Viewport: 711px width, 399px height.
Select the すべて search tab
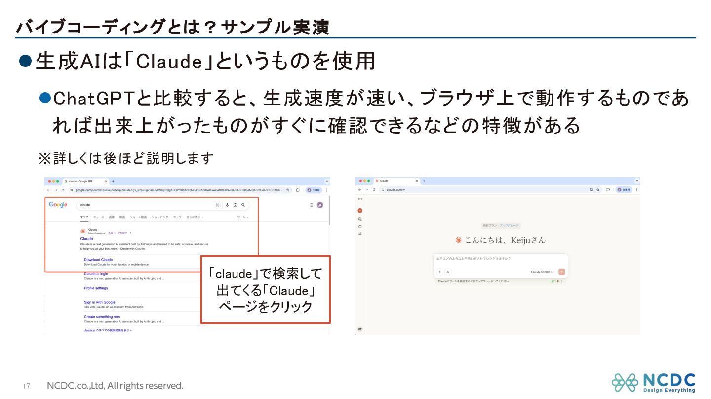[84, 217]
